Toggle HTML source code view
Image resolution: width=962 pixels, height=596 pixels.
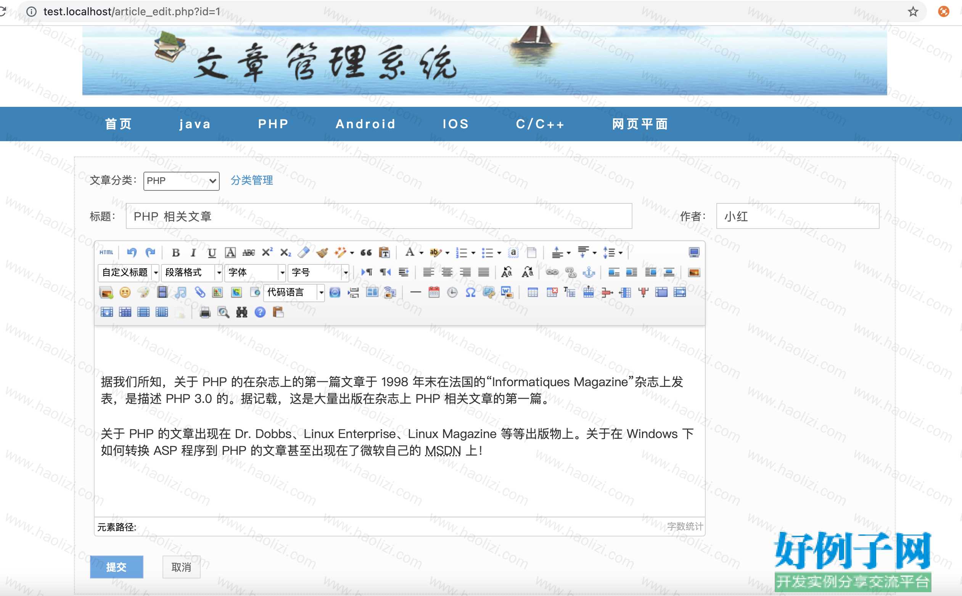(106, 252)
